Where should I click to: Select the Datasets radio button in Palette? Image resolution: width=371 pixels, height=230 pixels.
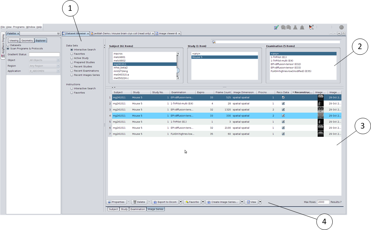[x=8, y=45]
